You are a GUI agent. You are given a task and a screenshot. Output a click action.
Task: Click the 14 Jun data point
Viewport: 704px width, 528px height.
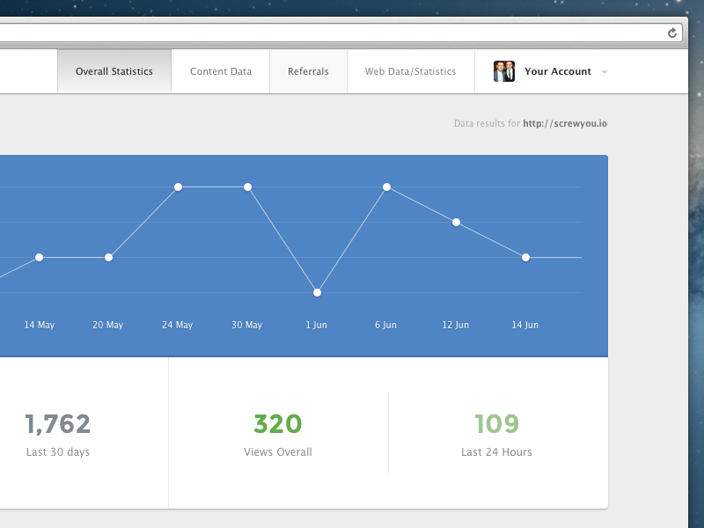tap(525, 258)
